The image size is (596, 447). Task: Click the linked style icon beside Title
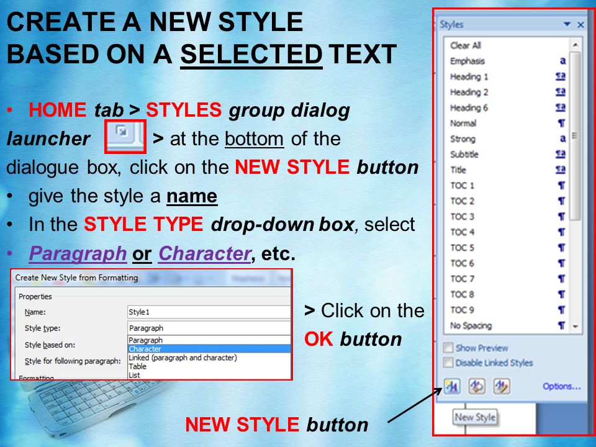coord(561,170)
